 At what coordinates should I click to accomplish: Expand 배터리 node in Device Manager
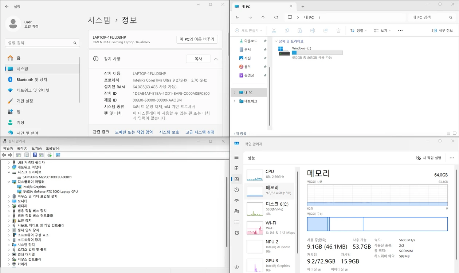tap(9, 206)
